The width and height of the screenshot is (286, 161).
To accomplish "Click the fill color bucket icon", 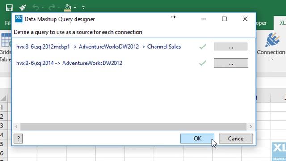I will (67, 8).
